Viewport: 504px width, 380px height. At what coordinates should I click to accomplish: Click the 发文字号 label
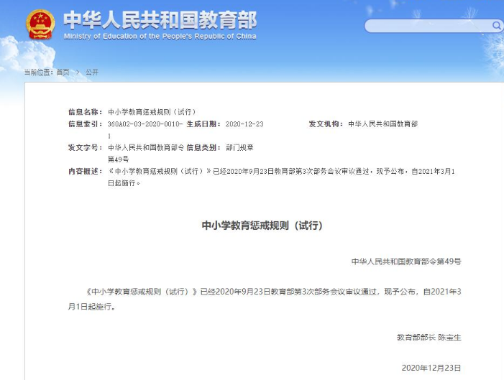click(x=85, y=147)
